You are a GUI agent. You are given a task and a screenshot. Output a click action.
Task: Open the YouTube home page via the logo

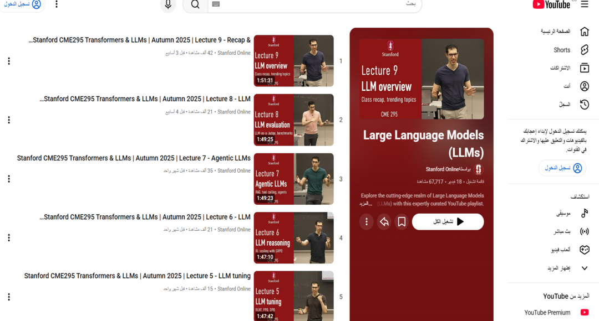coord(550,5)
